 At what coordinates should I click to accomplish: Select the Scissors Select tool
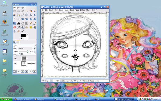pos(35,11)
